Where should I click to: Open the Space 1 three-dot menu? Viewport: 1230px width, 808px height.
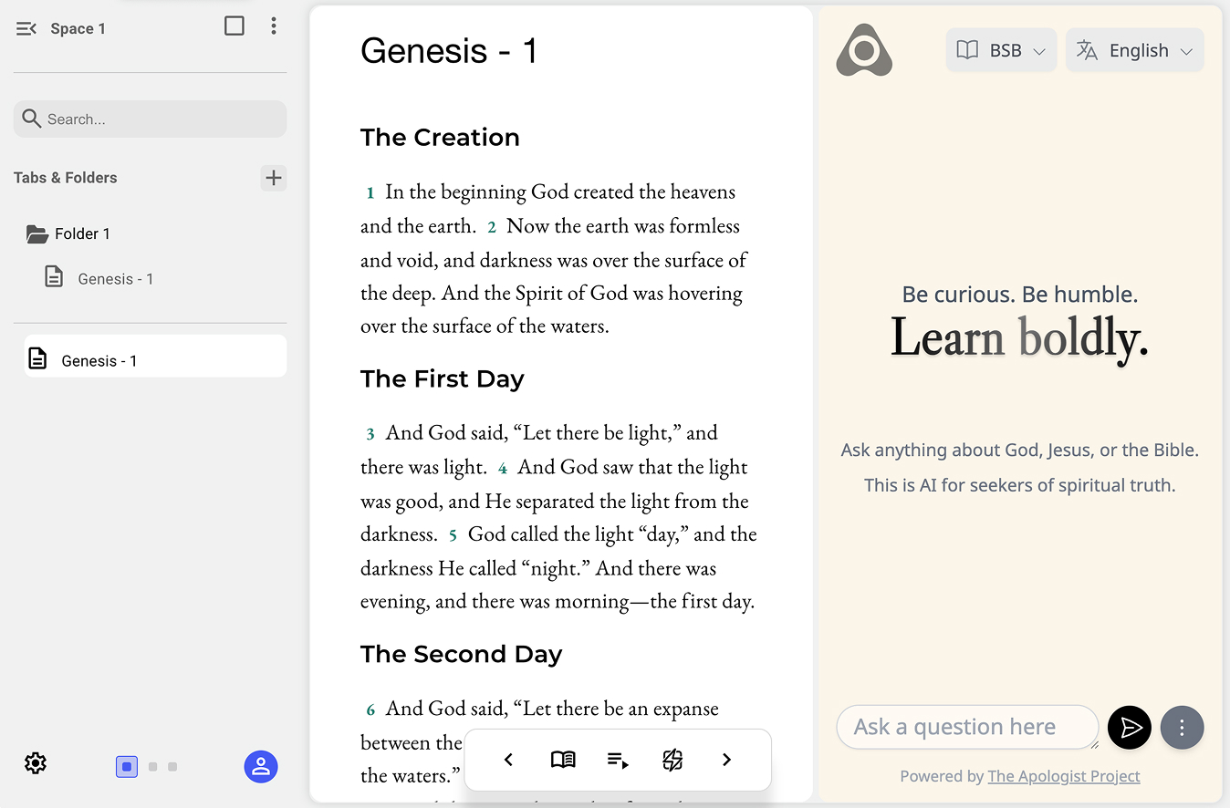(x=274, y=26)
